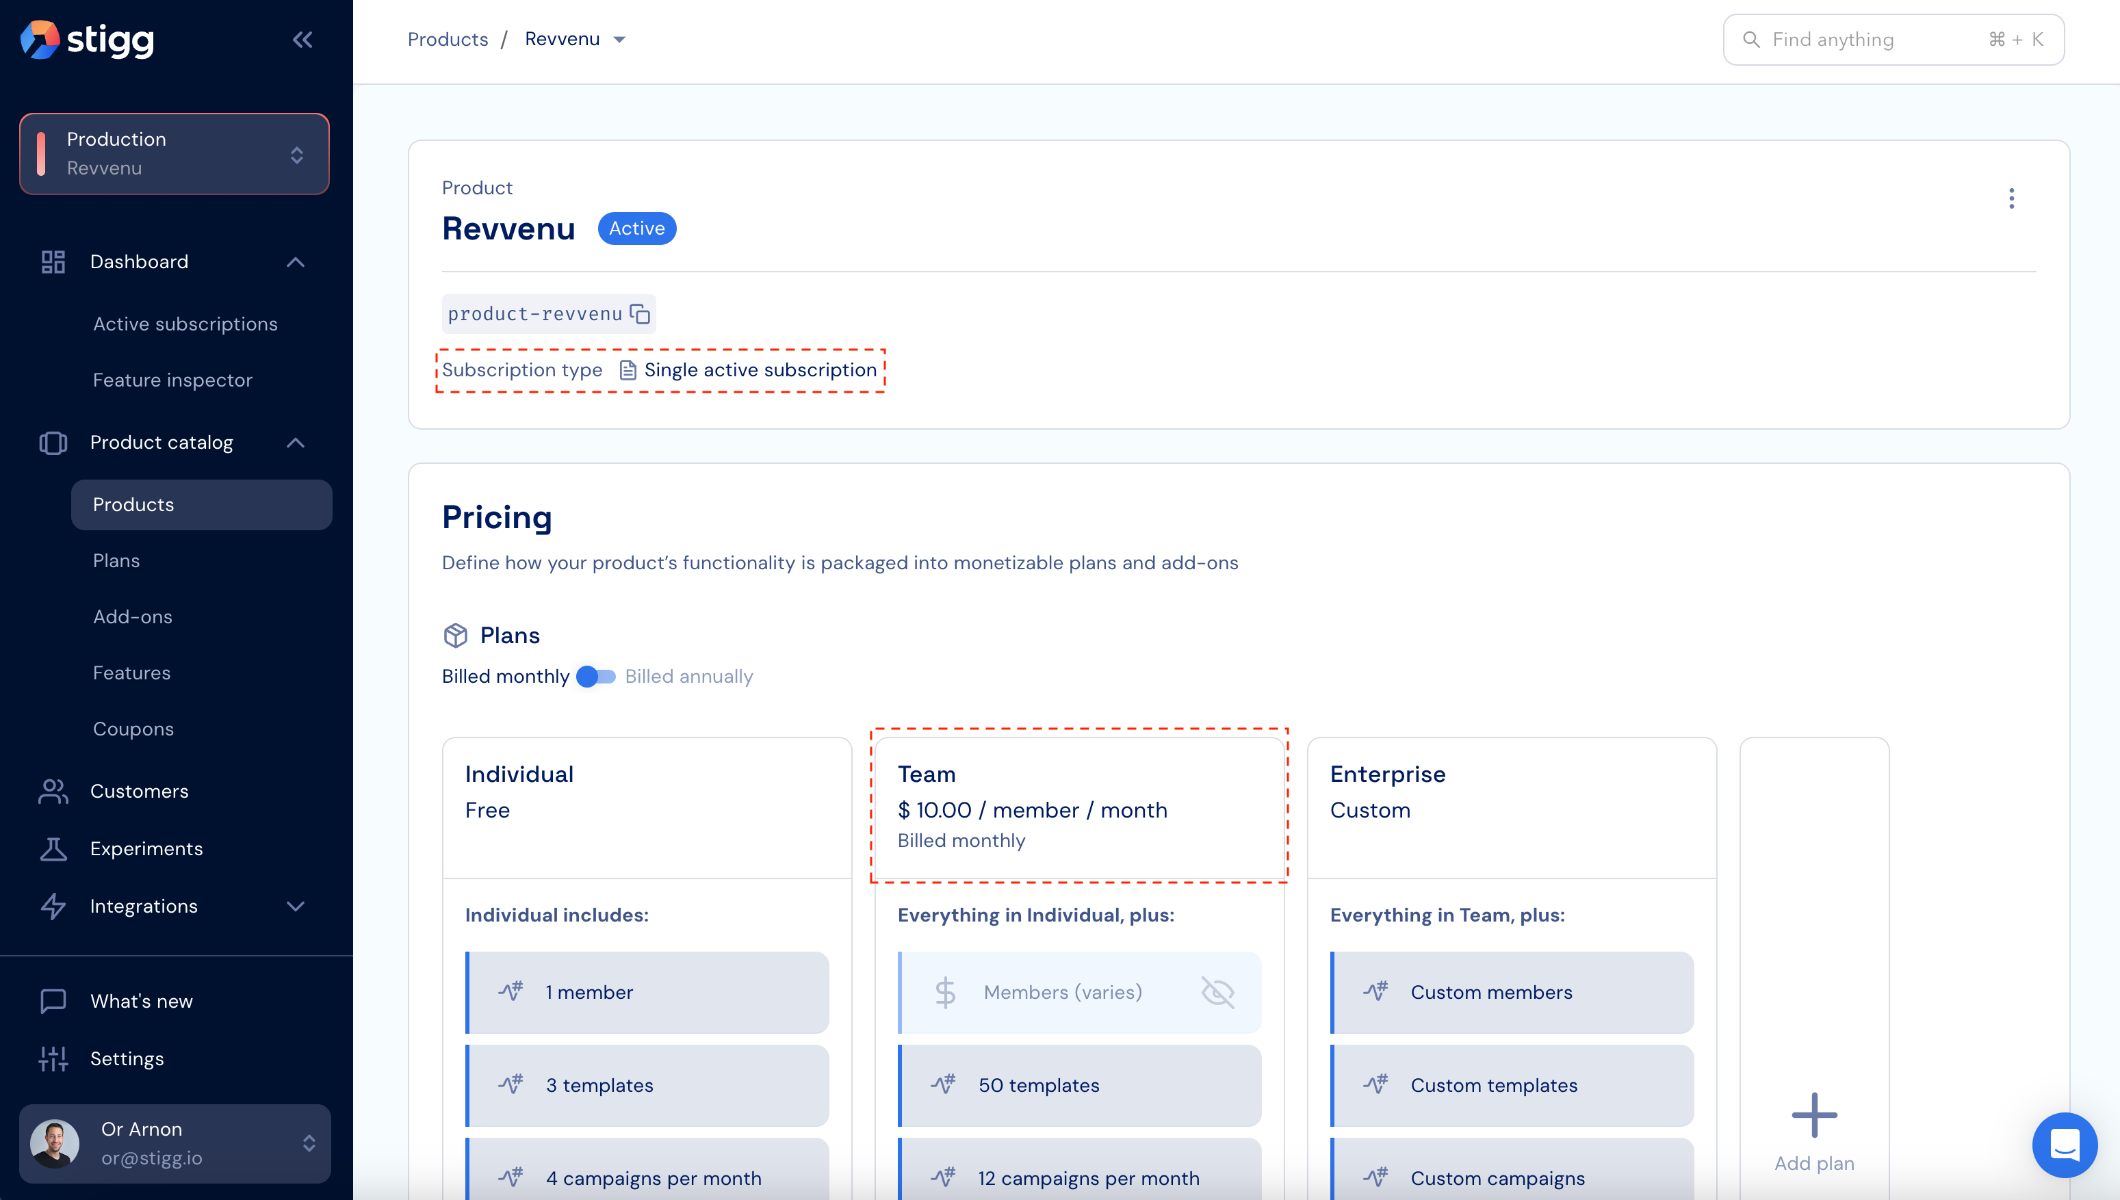Open the chat support bubble
This screenshot has height=1200, width=2120.
pos(2064,1145)
